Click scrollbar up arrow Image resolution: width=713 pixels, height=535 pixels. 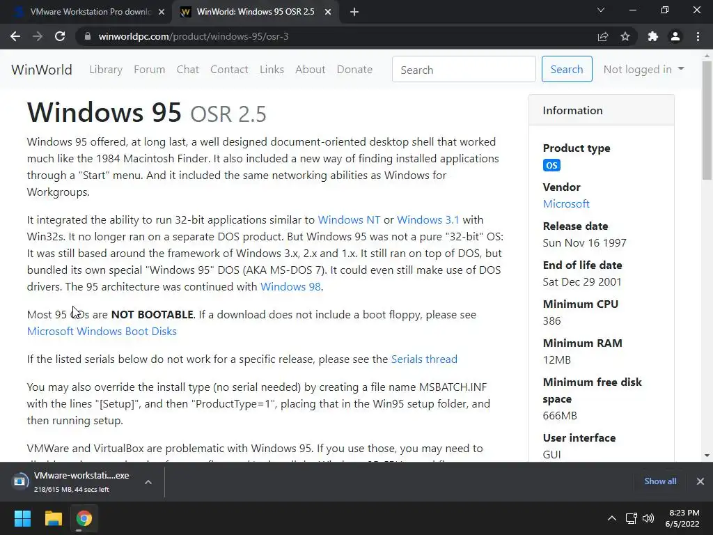tap(707, 56)
